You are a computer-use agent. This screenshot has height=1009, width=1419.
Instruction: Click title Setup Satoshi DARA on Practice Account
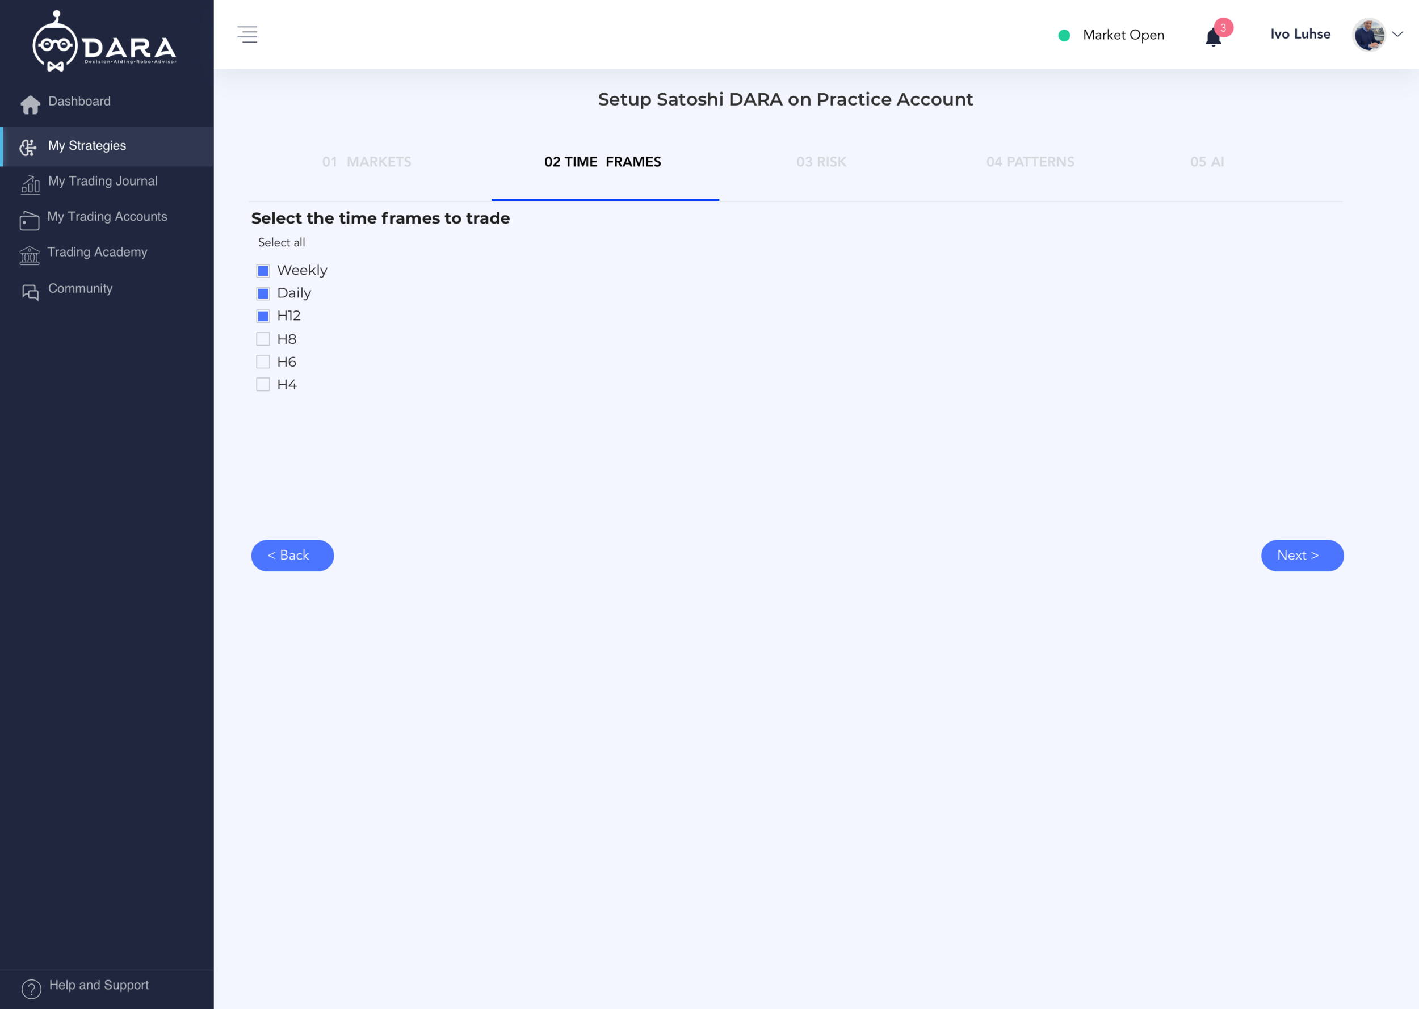(x=786, y=99)
